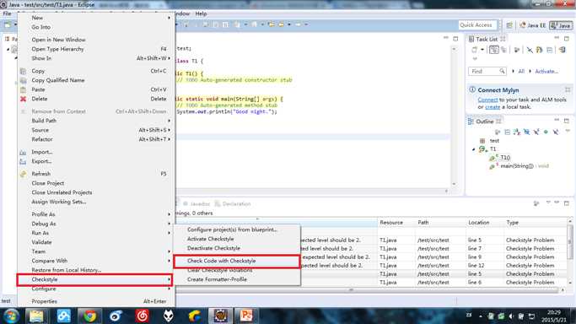This screenshot has width=576, height=324.
Task: Choose Clear Checkstyle violations
Action: point(237,270)
